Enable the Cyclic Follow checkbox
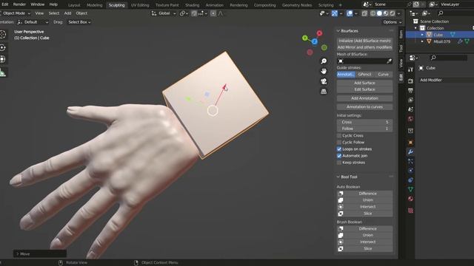The height and width of the screenshot is (266, 474). point(339,143)
